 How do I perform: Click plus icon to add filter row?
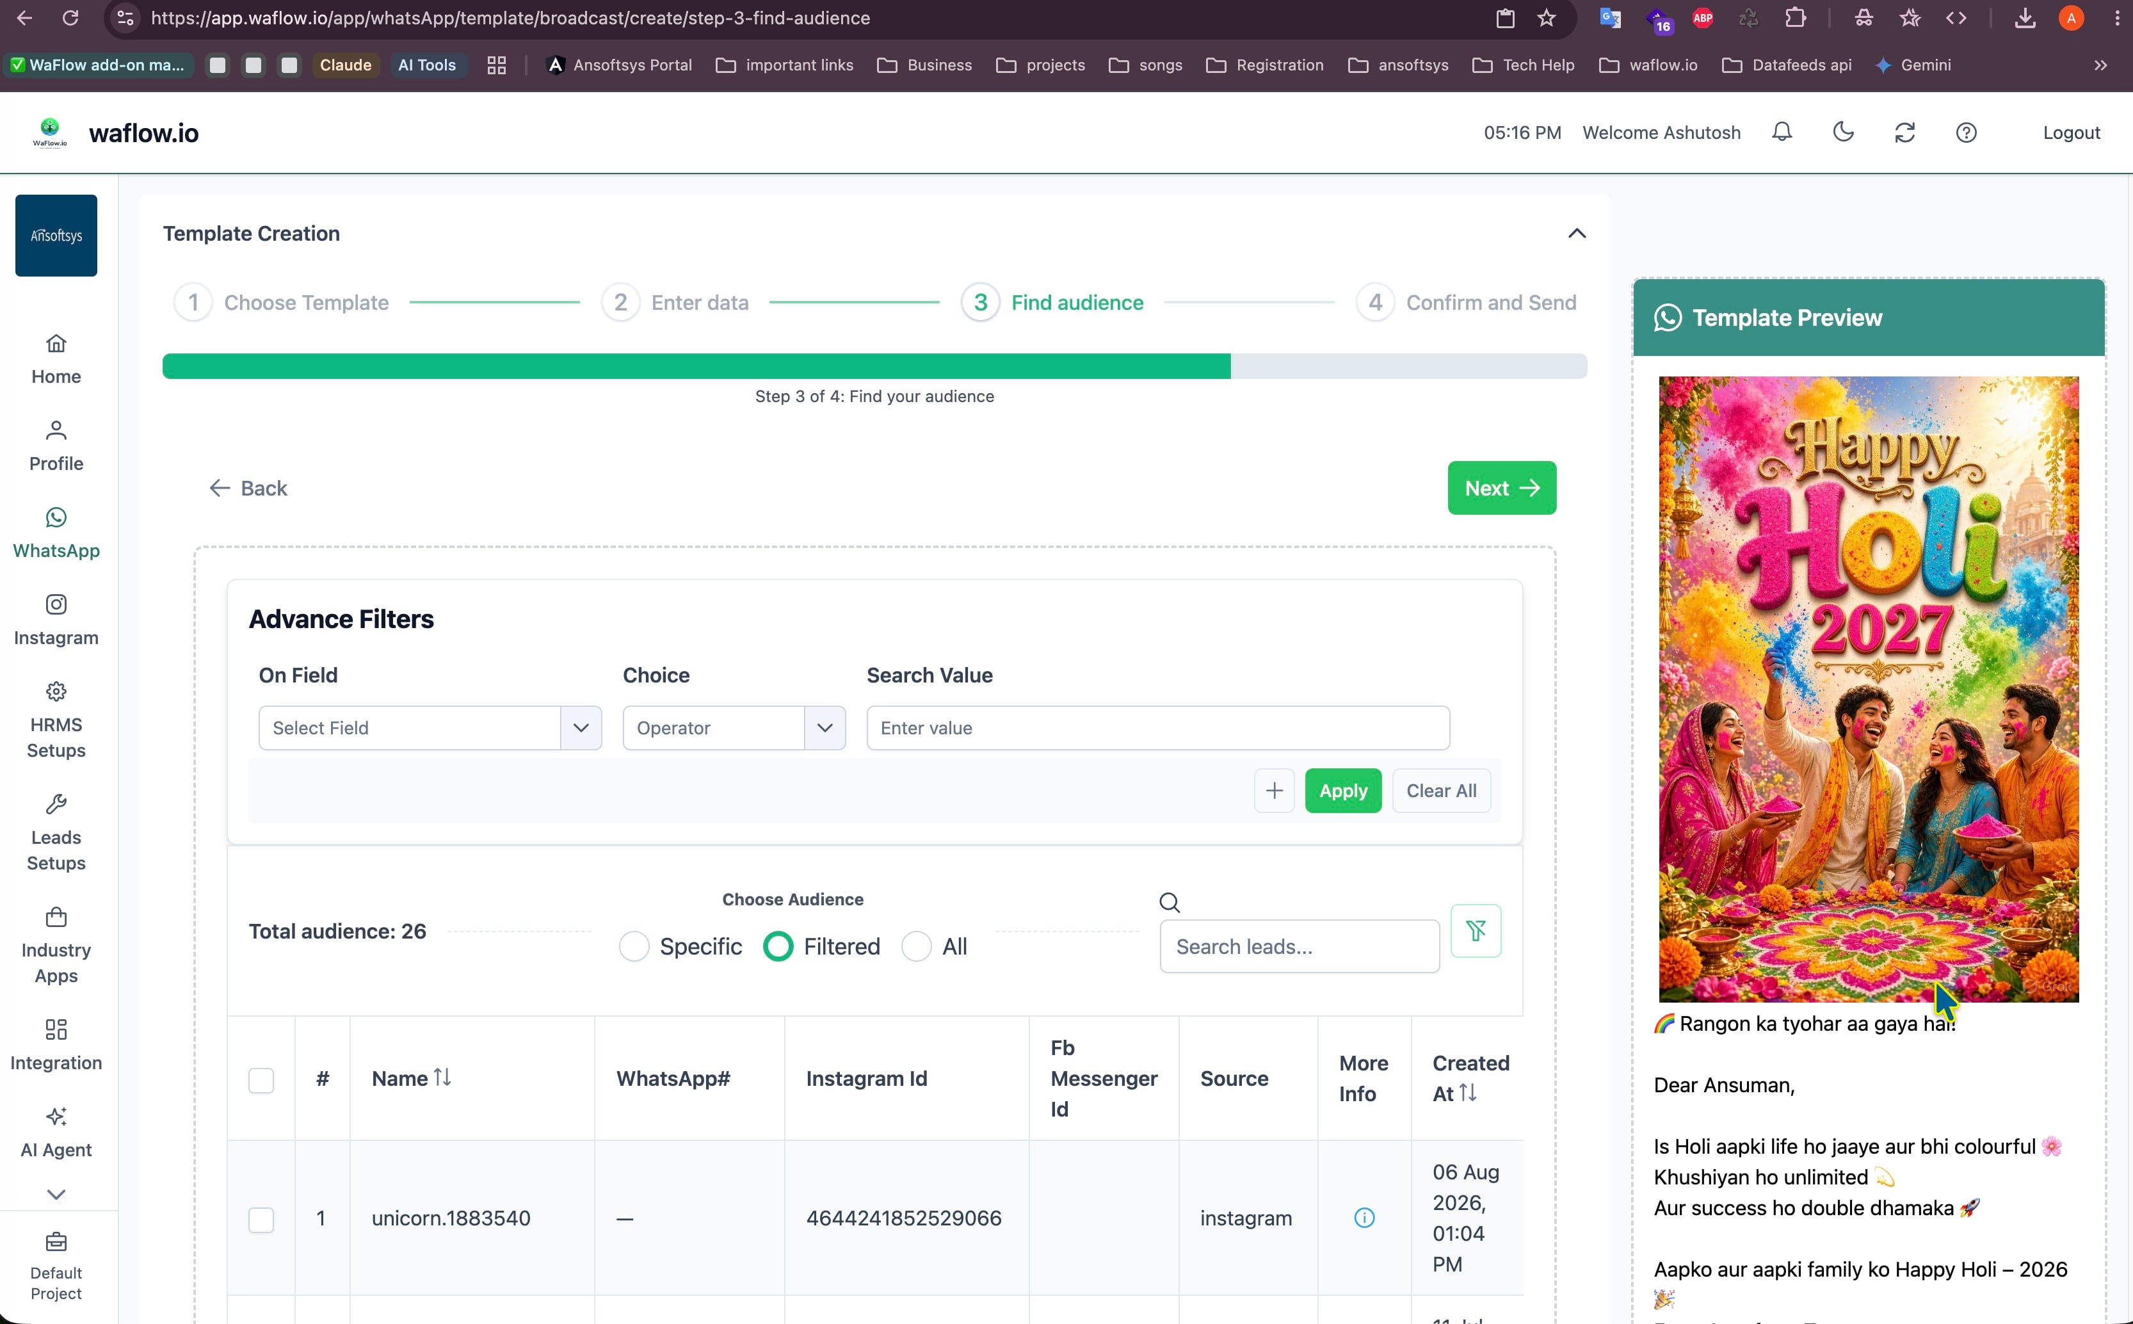1274,791
